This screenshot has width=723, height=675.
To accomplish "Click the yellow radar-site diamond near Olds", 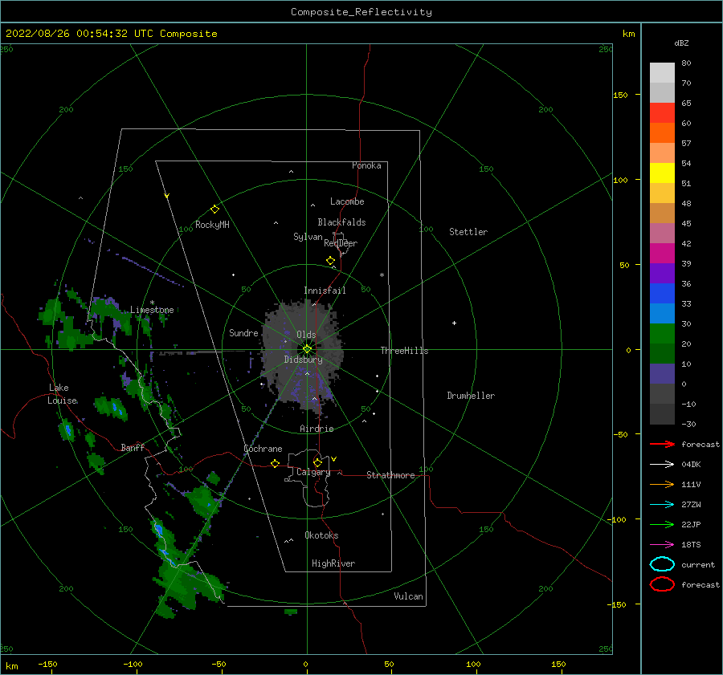I will [307, 349].
